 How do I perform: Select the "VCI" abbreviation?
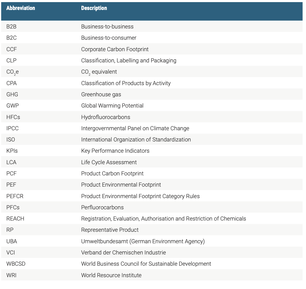11,253
